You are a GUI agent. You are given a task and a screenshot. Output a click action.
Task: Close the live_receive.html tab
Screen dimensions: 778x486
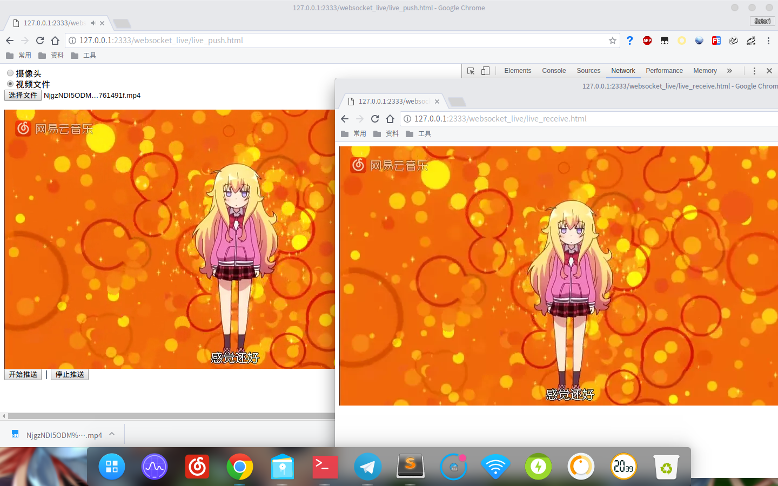pyautogui.click(x=437, y=102)
